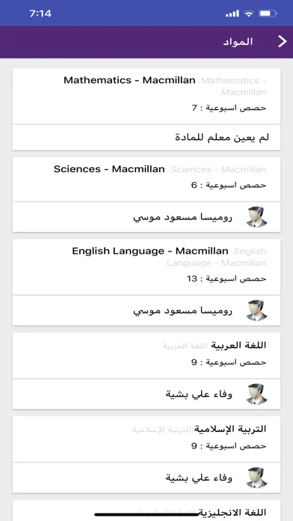Tap the المواد page title
This screenshot has width=293, height=521.
pyautogui.click(x=238, y=42)
